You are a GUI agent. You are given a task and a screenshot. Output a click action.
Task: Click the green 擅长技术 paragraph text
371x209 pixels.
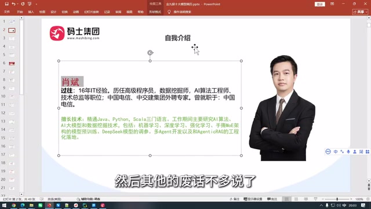pyautogui.click(x=150, y=128)
